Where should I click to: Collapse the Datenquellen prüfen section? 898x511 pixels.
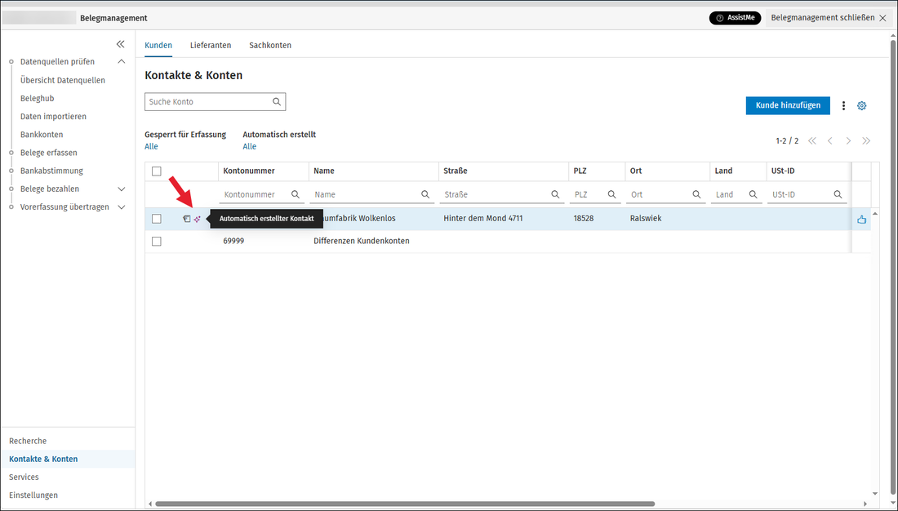(122, 61)
